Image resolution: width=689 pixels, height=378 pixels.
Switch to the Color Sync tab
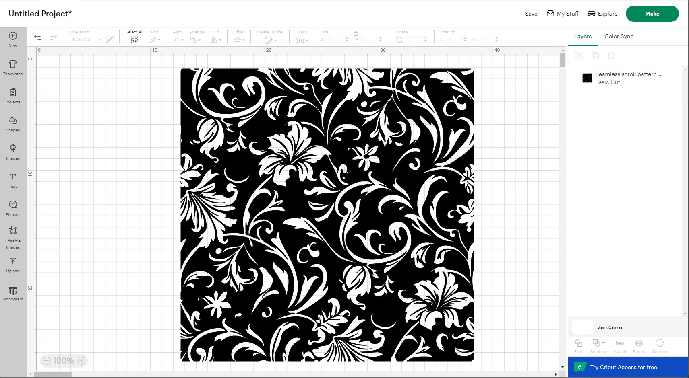(619, 36)
